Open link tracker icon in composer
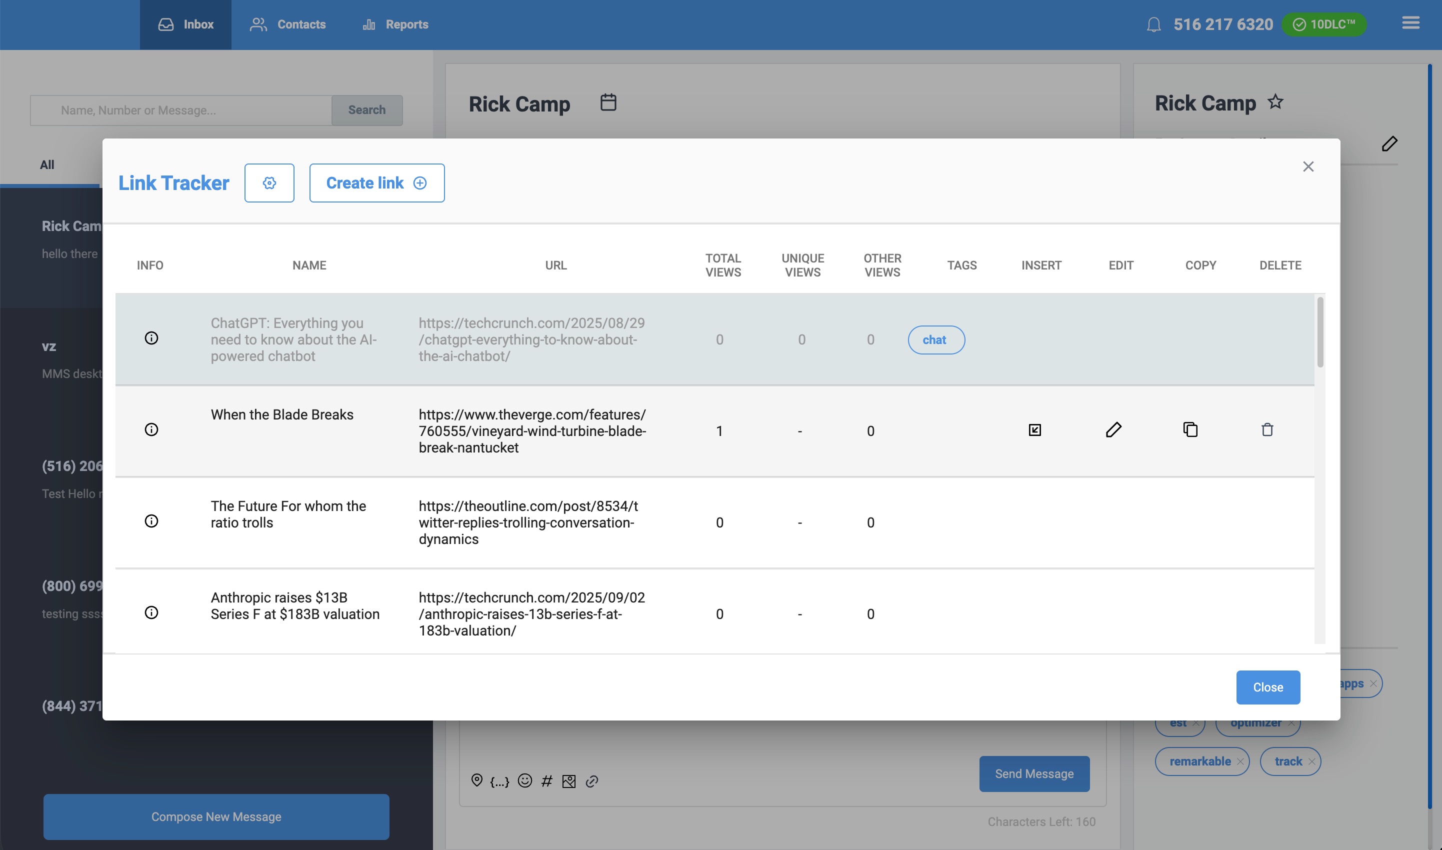Image resolution: width=1442 pixels, height=850 pixels. tap(592, 781)
